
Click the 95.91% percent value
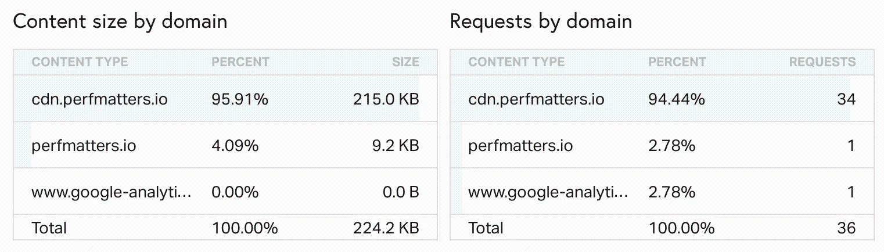[240, 99]
